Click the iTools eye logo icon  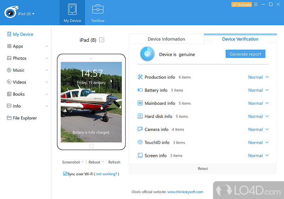coord(11,12)
